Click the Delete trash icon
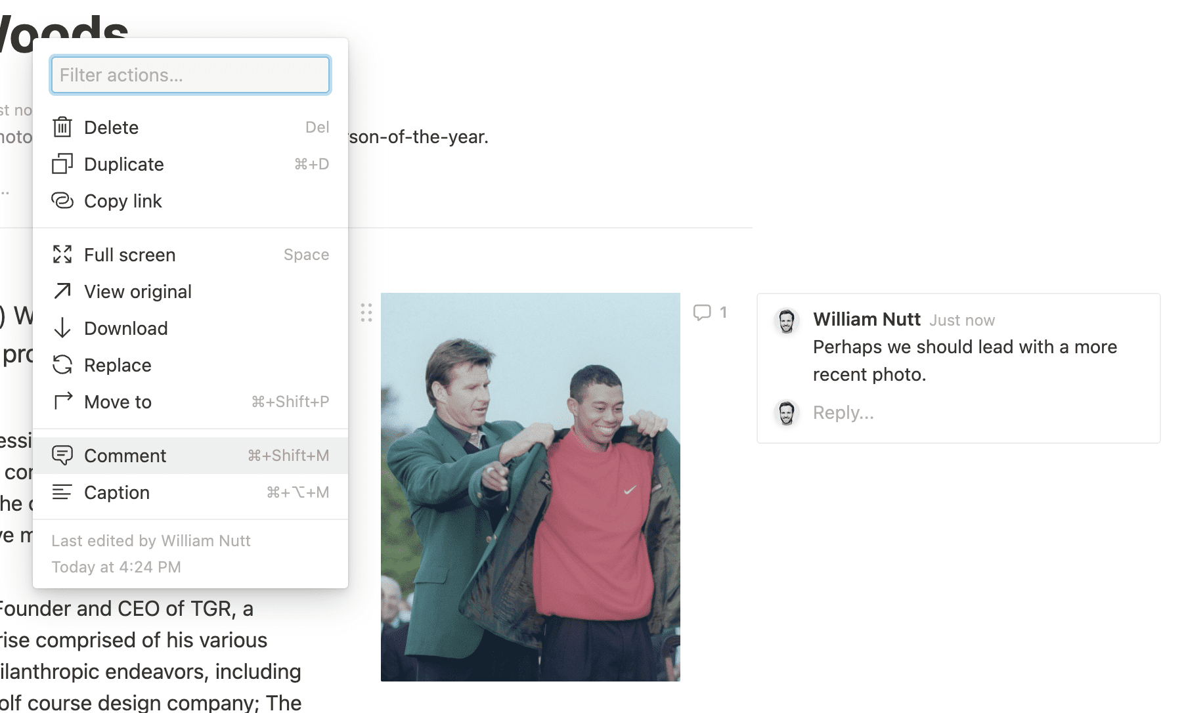The image size is (1186, 713). [x=62, y=127]
